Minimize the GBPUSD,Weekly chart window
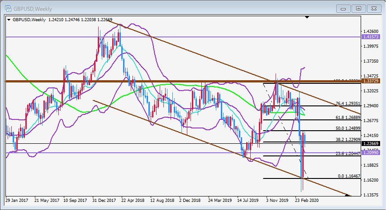Viewport: 386px width, 210px height. [343, 9]
